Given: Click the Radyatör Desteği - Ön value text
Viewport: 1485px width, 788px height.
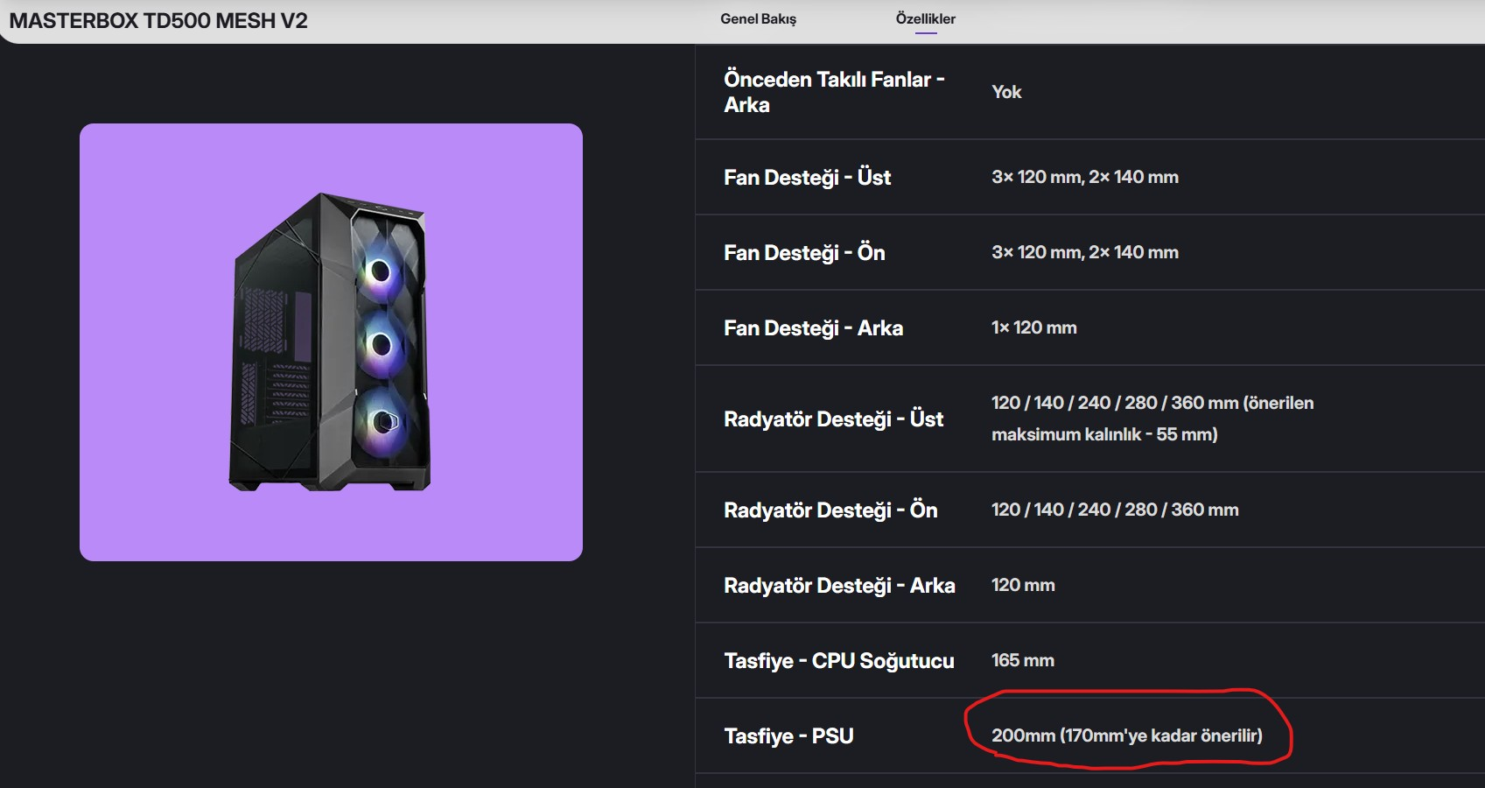Looking at the screenshot, I should (x=1115, y=510).
